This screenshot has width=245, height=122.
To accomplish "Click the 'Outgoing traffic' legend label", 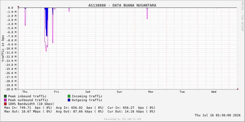I will click(x=87, y=100).
